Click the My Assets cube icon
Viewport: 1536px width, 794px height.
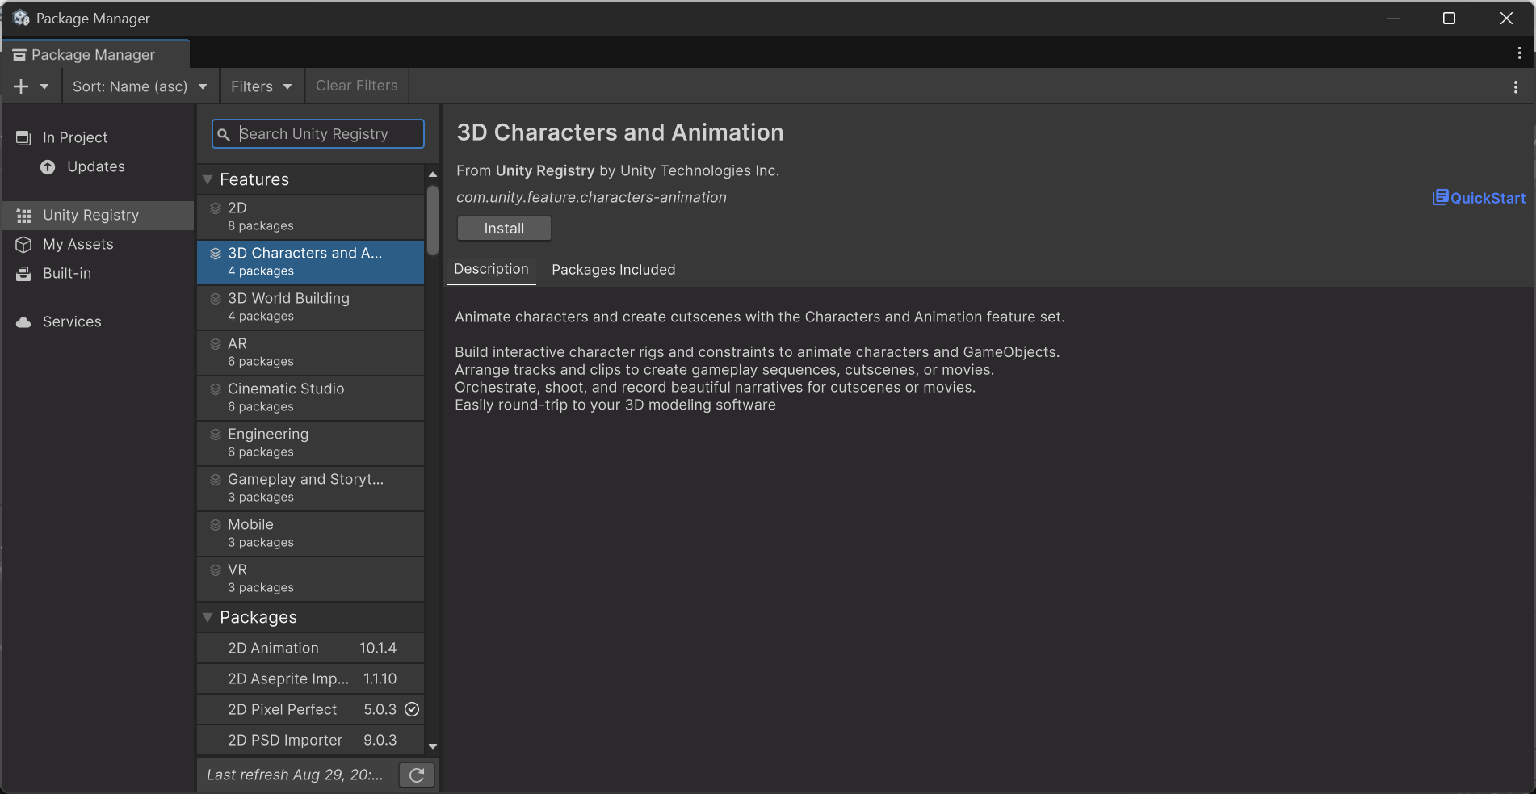click(x=23, y=244)
